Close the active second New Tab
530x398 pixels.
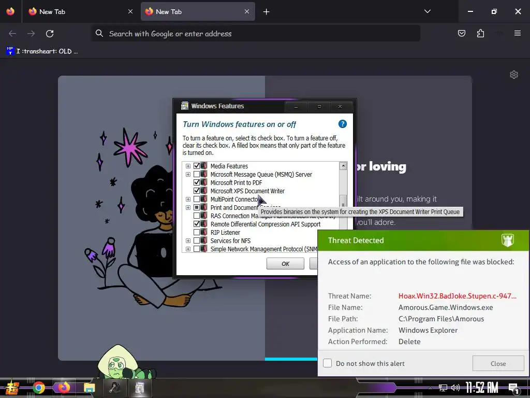(247, 11)
